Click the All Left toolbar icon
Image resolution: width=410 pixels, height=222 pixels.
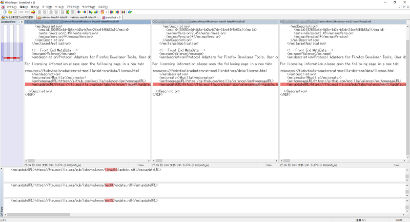[117, 12]
